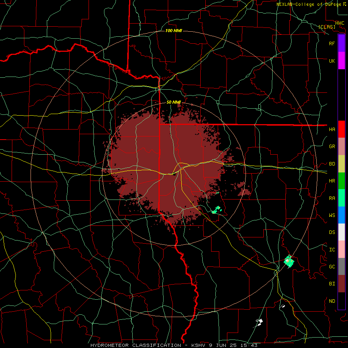348x348 pixels.
Task: Click the GC legend label
Action: click(332, 267)
